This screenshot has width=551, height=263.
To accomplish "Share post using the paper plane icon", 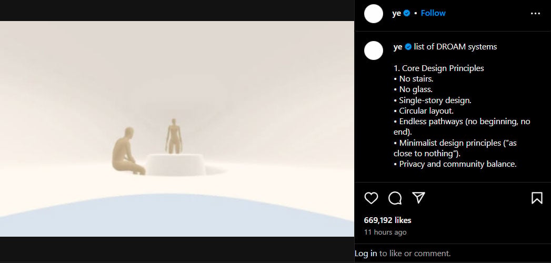I will click(419, 198).
